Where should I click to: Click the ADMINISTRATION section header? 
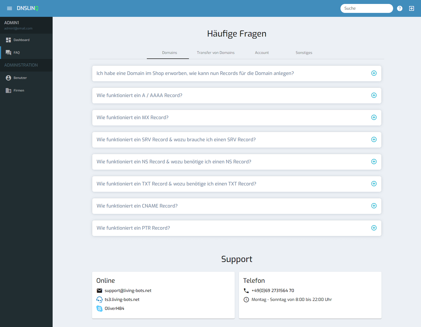[21, 65]
